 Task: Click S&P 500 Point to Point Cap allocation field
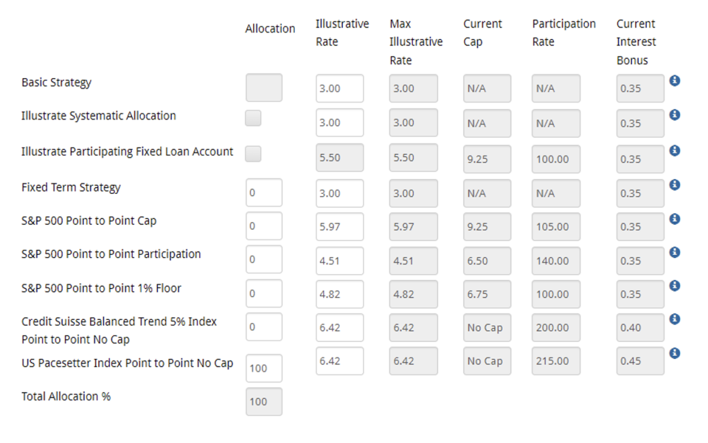pos(264,226)
